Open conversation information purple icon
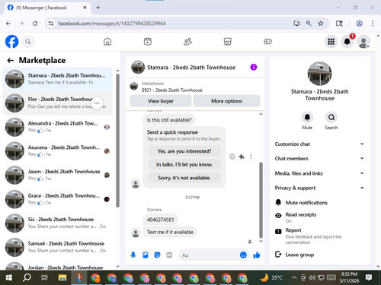This screenshot has height=285, width=381. (254, 67)
